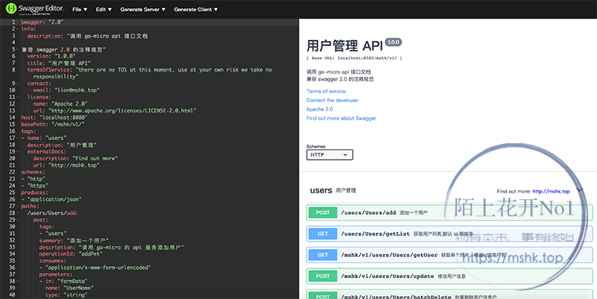Expand POST /users/Users/add operation
Viewport: 597px width, 299px height.
449,213
